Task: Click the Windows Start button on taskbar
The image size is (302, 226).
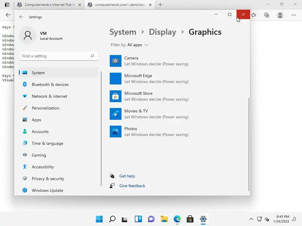Action: [99, 219]
